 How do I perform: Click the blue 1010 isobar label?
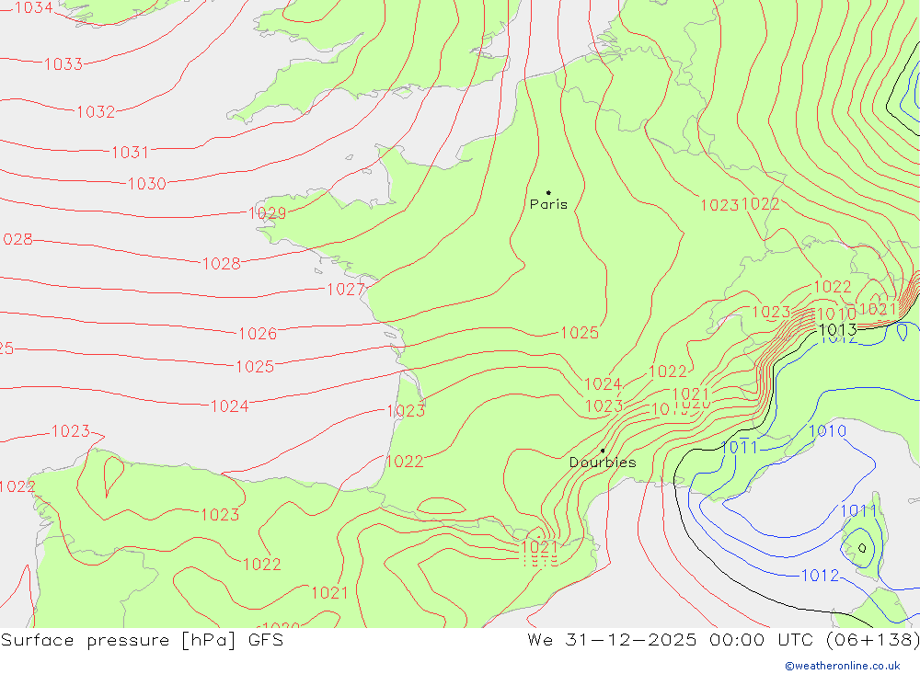(x=827, y=431)
